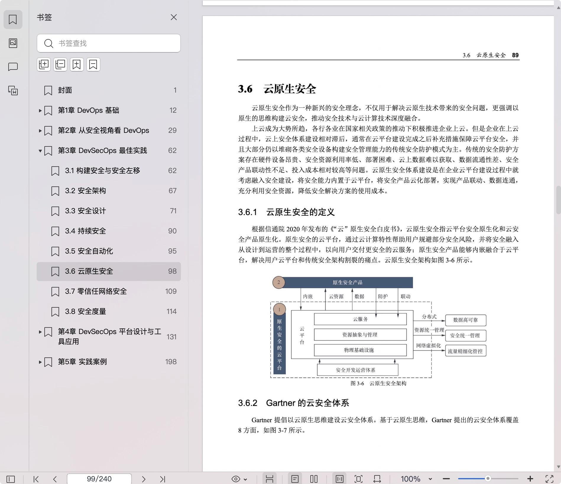This screenshot has height=484, width=561.
Task: Click page number 98 beside 3.6 云原生安全
Action: coord(172,271)
